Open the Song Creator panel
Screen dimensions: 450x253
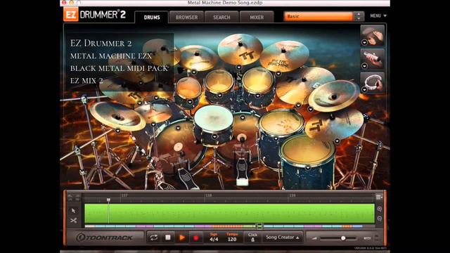pos(283,238)
